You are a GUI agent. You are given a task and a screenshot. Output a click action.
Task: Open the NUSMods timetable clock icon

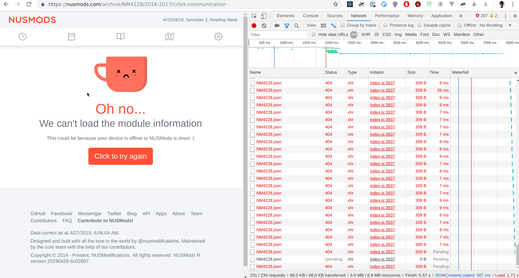(x=23, y=36)
